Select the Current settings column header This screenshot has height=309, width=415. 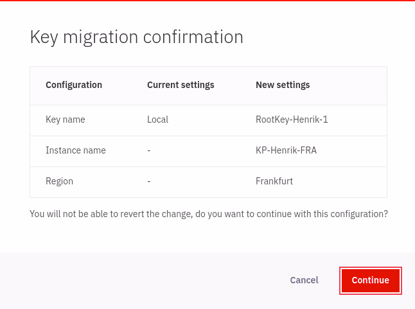(x=181, y=85)
